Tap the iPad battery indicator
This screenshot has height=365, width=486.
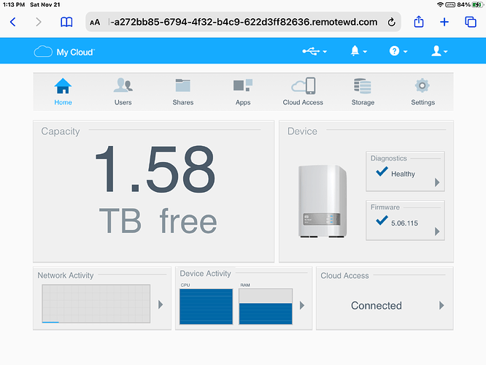(x=477, y=4)
